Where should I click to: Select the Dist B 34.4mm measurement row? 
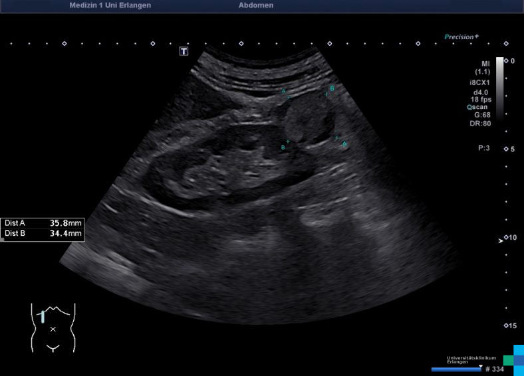(43, 234)
